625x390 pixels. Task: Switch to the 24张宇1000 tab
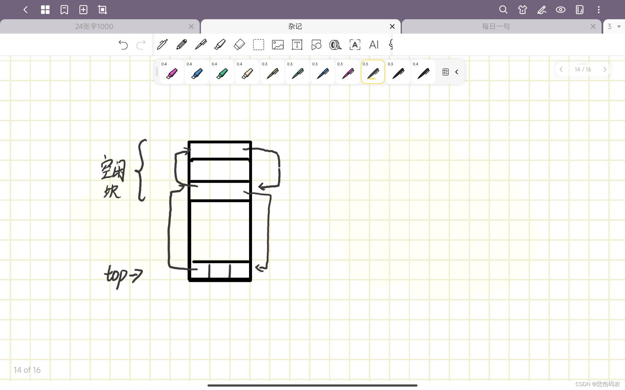click(x=94, y=27)
